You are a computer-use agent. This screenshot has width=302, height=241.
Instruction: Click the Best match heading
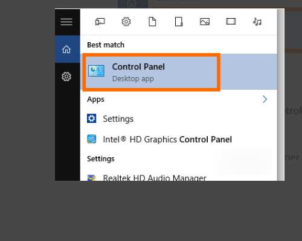click(x=106, y=45)
